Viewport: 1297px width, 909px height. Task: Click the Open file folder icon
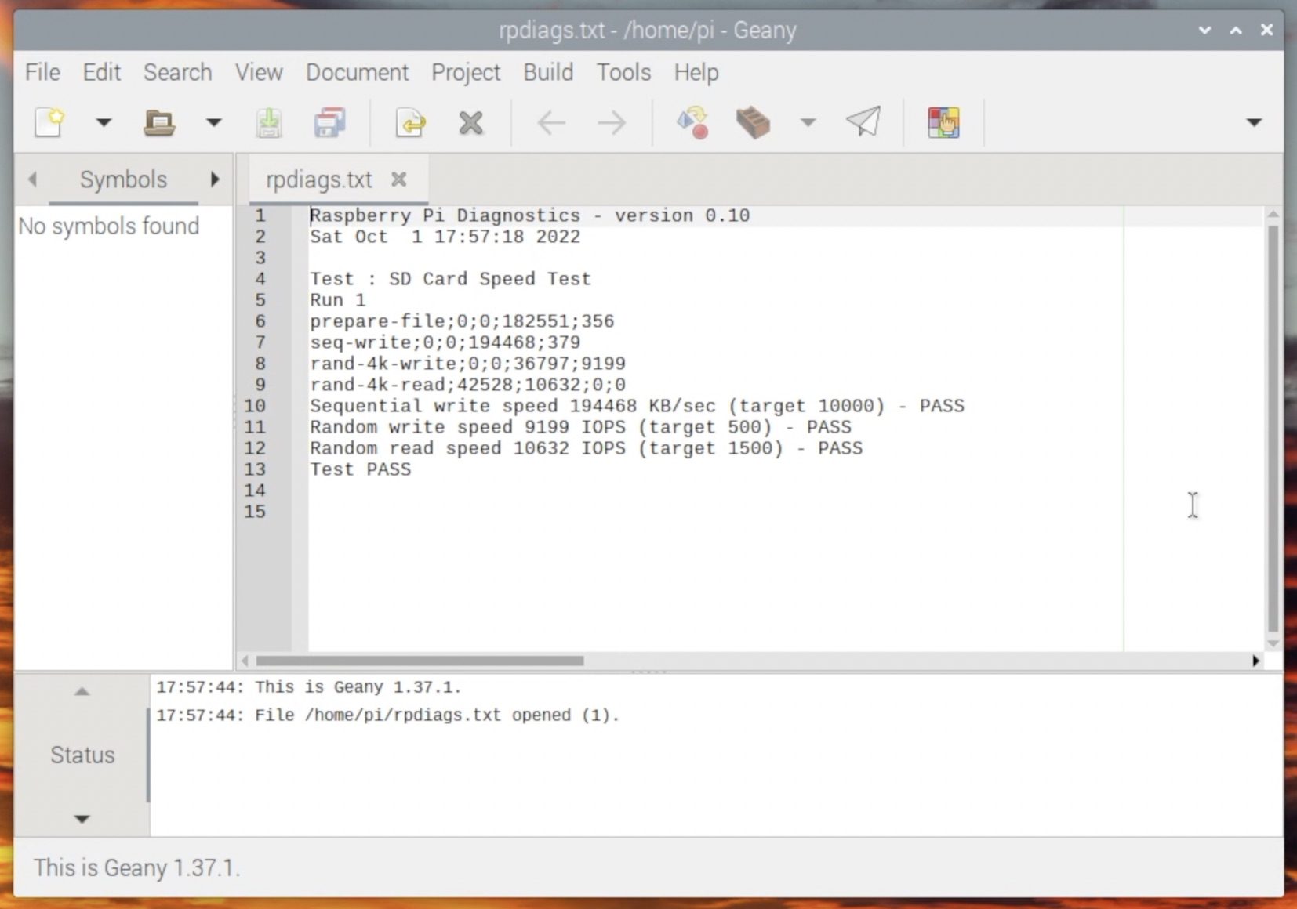[159, 122]
